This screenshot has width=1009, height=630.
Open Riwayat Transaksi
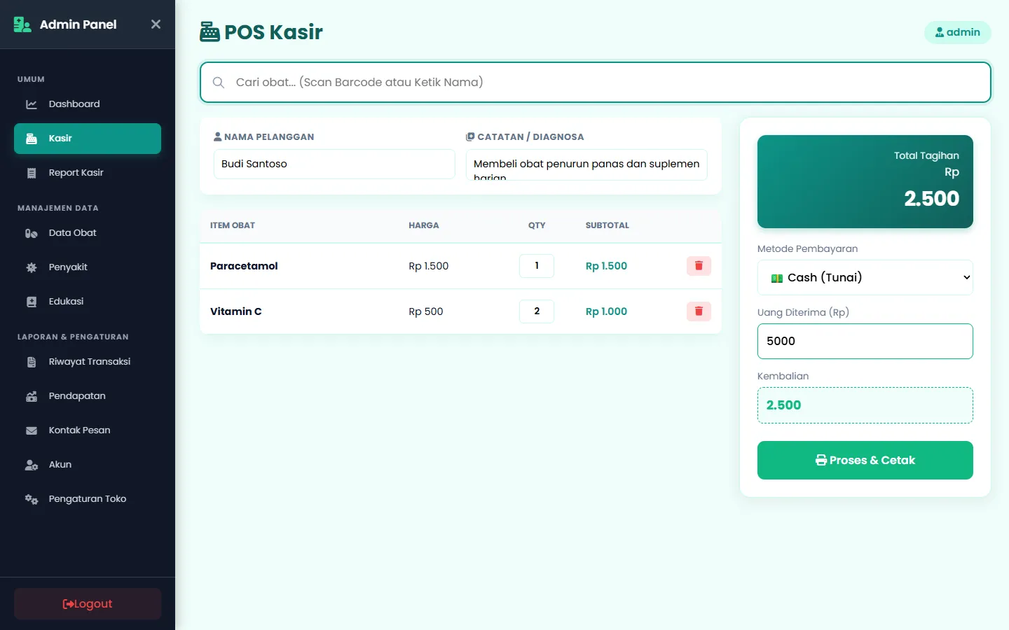(x=88, y=362)
